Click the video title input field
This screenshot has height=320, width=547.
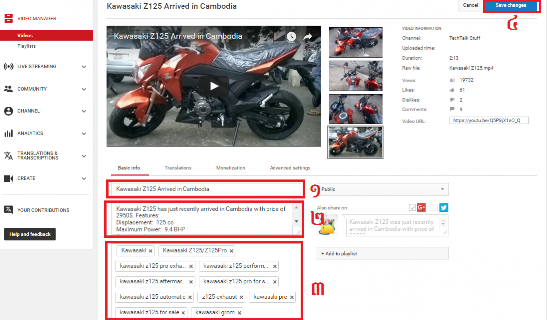pos(206,189)
